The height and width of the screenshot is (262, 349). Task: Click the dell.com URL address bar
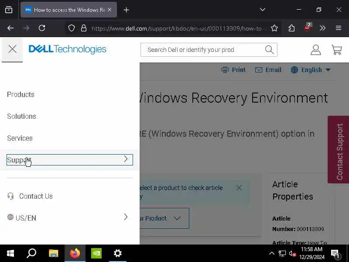(177, 28)
